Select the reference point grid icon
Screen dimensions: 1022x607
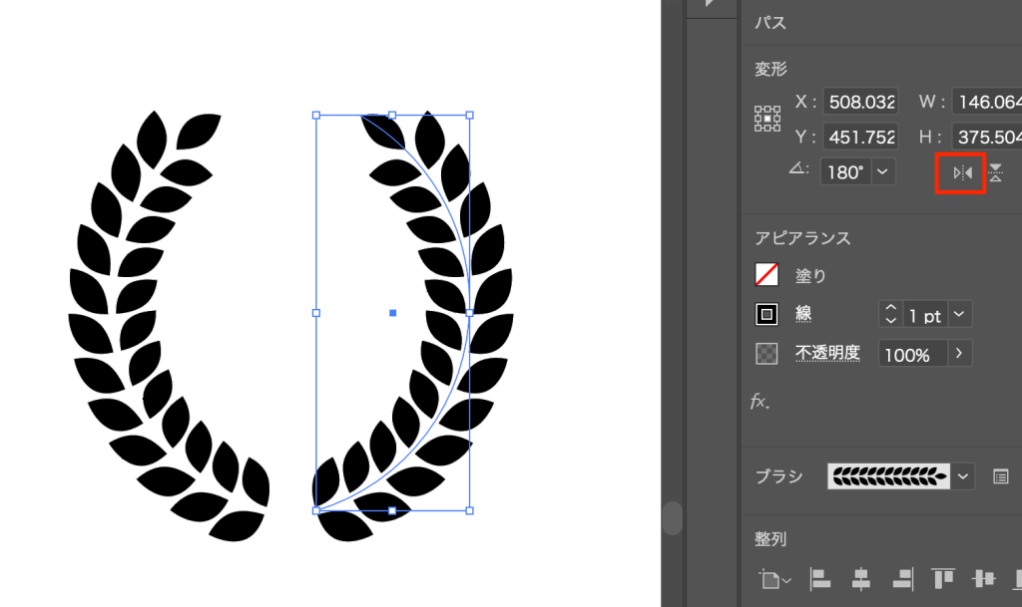tap(766, 119)
